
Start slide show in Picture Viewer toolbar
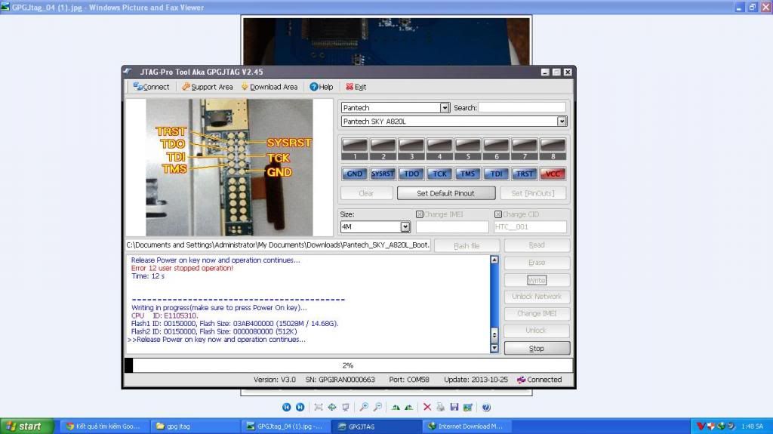click(x=346, y=408)
